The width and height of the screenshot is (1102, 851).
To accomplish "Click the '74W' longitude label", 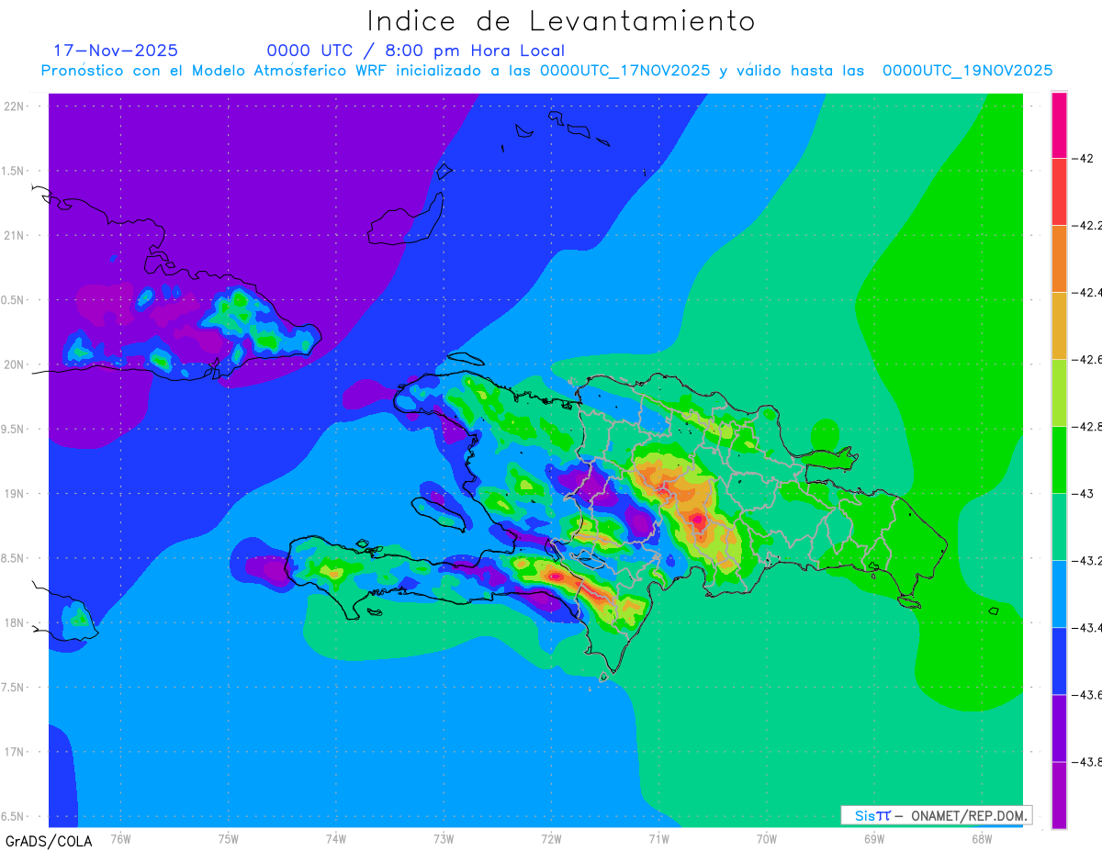I will point(335,838).
